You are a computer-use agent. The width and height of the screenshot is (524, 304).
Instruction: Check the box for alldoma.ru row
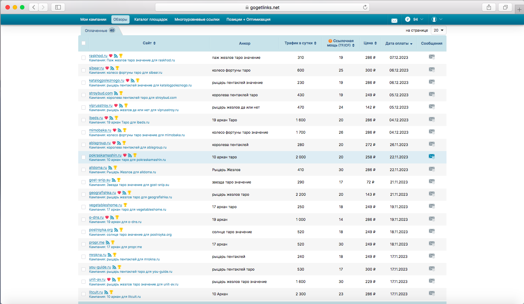click(x=83, y=170)
